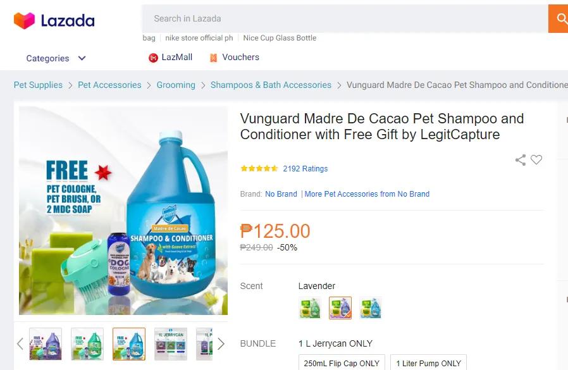This screenshot has width=568, height=370.
Task: Share this product using share icon
Action: click(521, 160)
